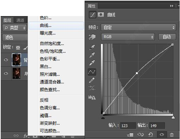Pick the white point eyedropper
This screenshot has width=180, height=139.
(92, 63)
